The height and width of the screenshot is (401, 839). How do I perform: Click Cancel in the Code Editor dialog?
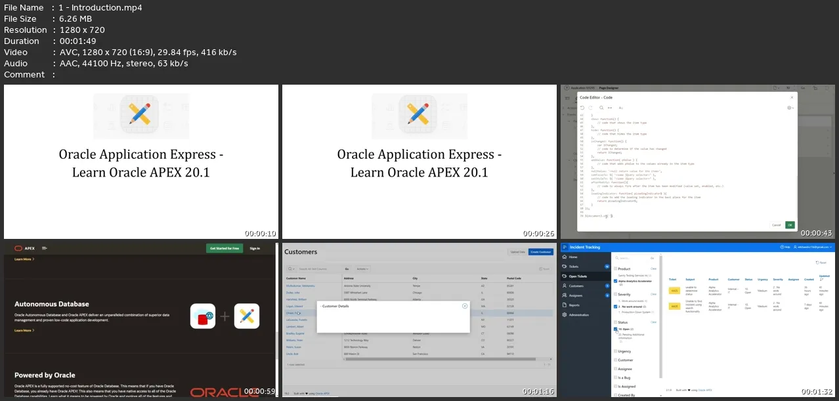(x=777, y=224)
